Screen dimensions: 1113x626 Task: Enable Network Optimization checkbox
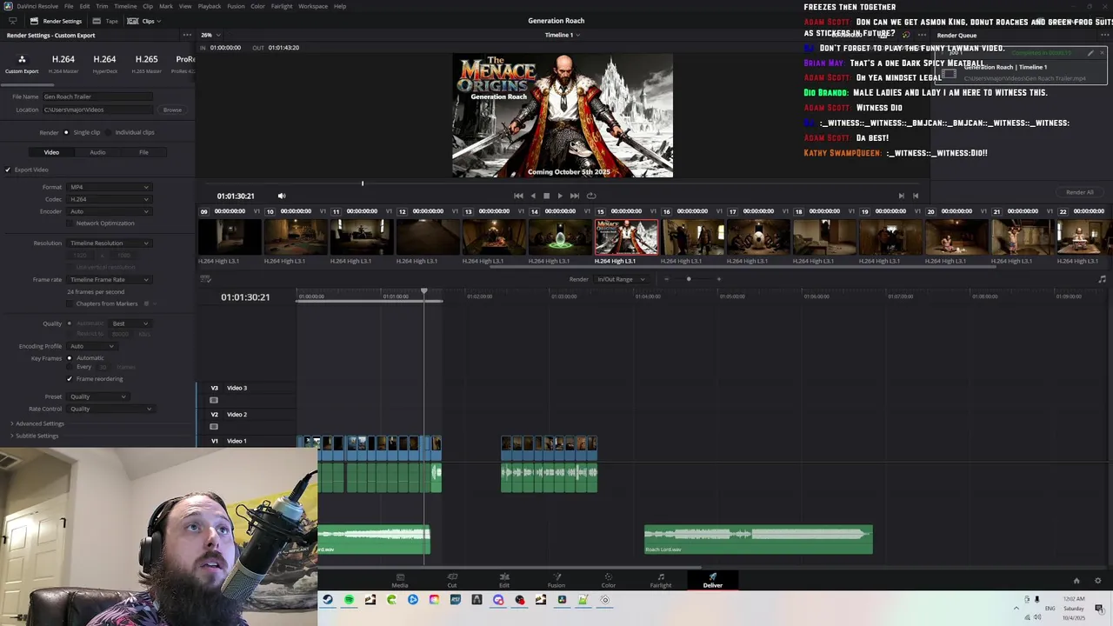[70, 223]
